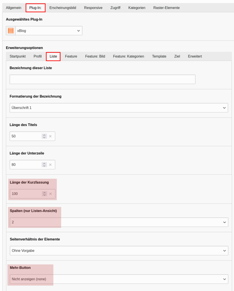Click the orange xBlog plug-in icon

click(11, 31)
